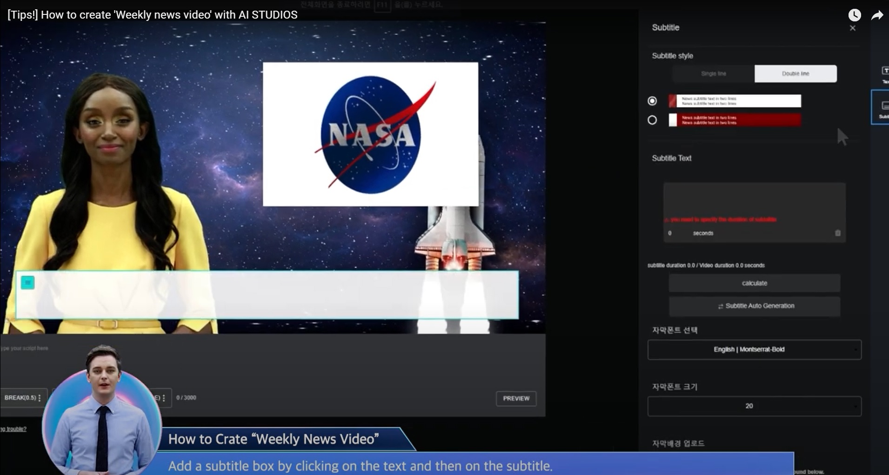This screenshot has height=475, width=889.
Task: Click the 자막폰트 선택 label
Action: click(x=675, y=330)
